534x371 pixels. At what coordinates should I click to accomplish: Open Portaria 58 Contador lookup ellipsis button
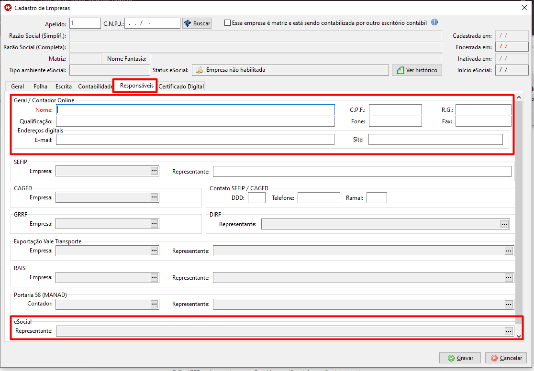(154, 304)
